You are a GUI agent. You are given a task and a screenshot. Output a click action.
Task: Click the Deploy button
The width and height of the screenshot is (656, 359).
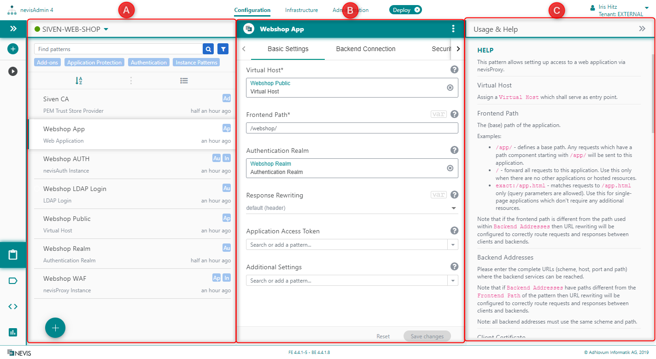point(405,10)
